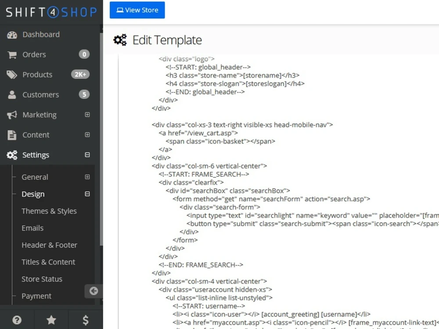439x329 pixels.
Task: Open Payment settings
Action: (x=36, y=296)
